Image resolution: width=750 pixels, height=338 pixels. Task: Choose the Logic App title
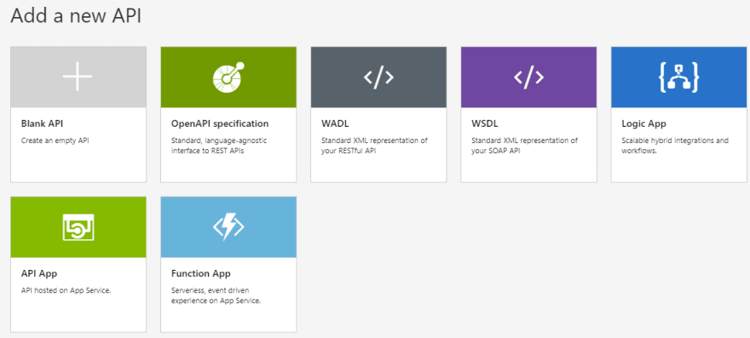coord(643,123)
